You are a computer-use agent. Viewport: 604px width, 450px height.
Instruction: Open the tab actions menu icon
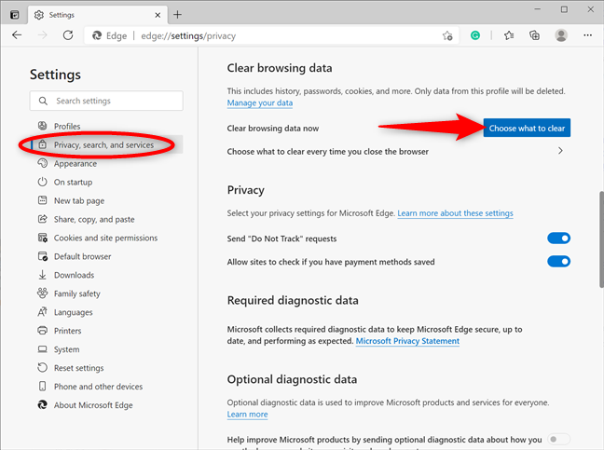(15, 15)
